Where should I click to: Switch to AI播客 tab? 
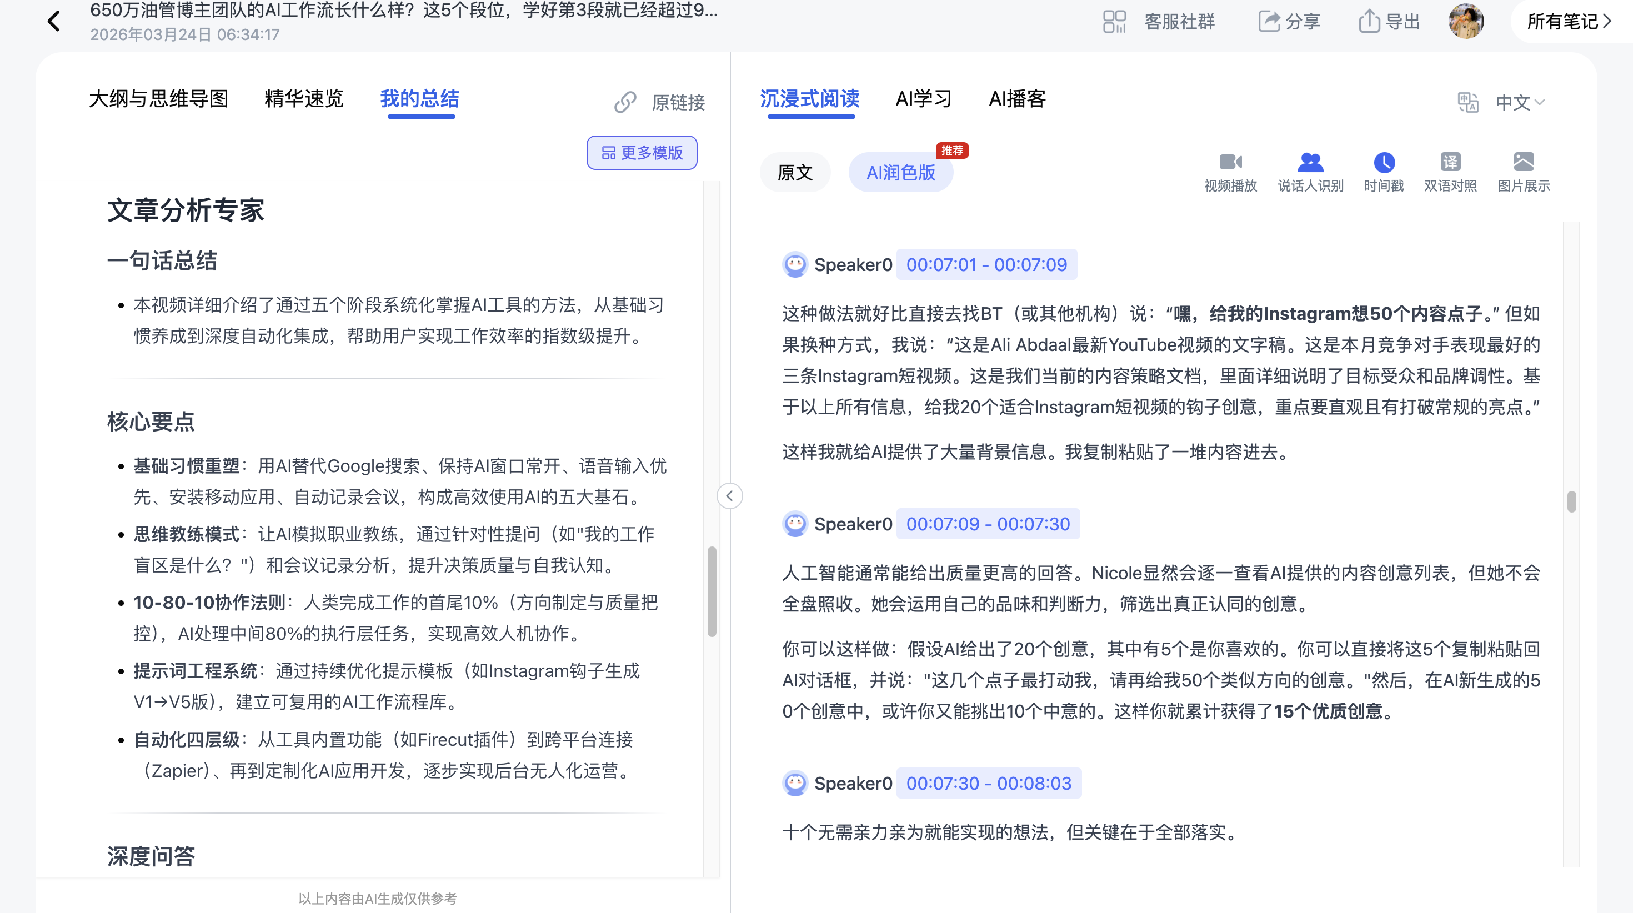pos(1017,99)
